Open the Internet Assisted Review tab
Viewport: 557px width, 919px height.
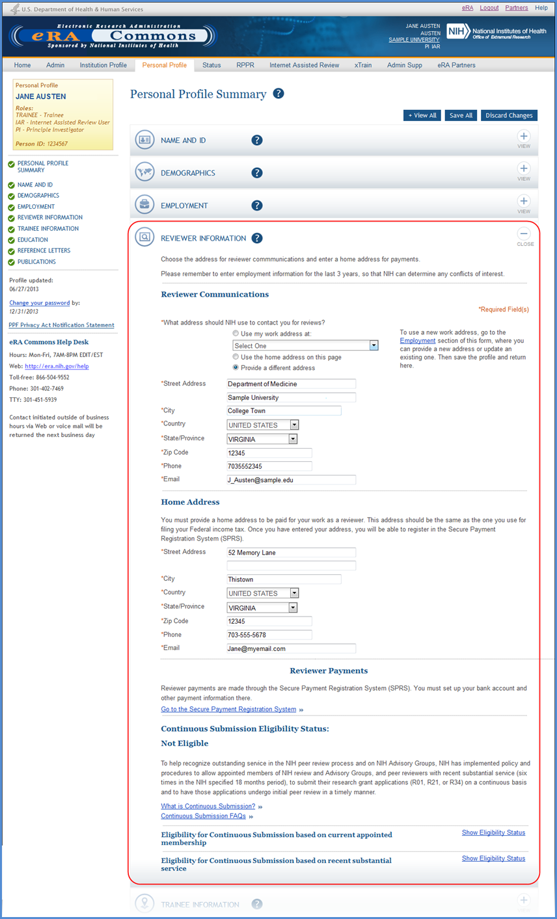pyautogui.click(x=305, y=65)
